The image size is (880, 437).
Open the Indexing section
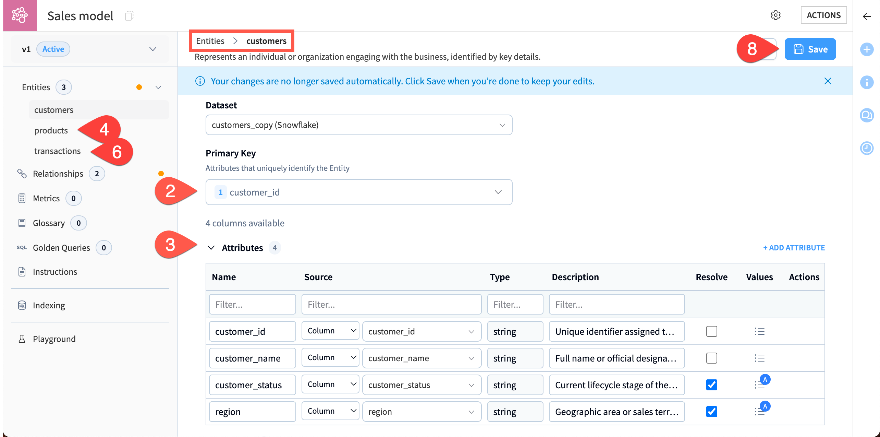tap(49, 305)
